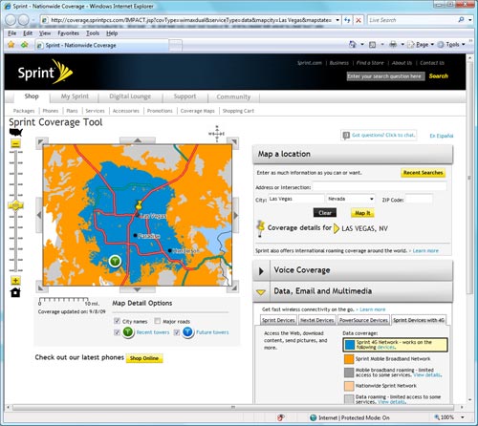478x426 pixels.
Task: Click the IE forward navigation button
Action: [x=24, y=20]
